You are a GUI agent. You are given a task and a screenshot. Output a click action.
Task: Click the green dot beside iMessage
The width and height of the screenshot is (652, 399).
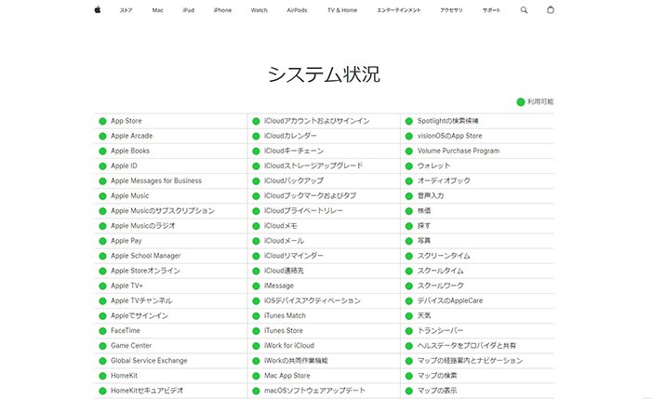coord(256,286)
